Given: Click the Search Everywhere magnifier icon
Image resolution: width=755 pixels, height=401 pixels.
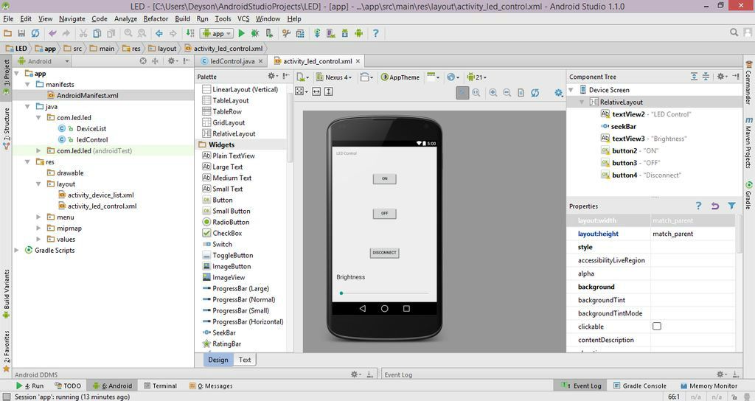Looking at the screenshot, I should (x=734, y=32).
